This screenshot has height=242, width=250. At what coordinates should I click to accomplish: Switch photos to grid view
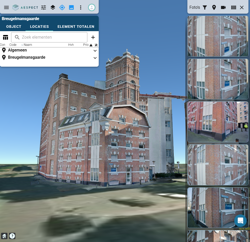pyautogui.click(x=234, y=7)
